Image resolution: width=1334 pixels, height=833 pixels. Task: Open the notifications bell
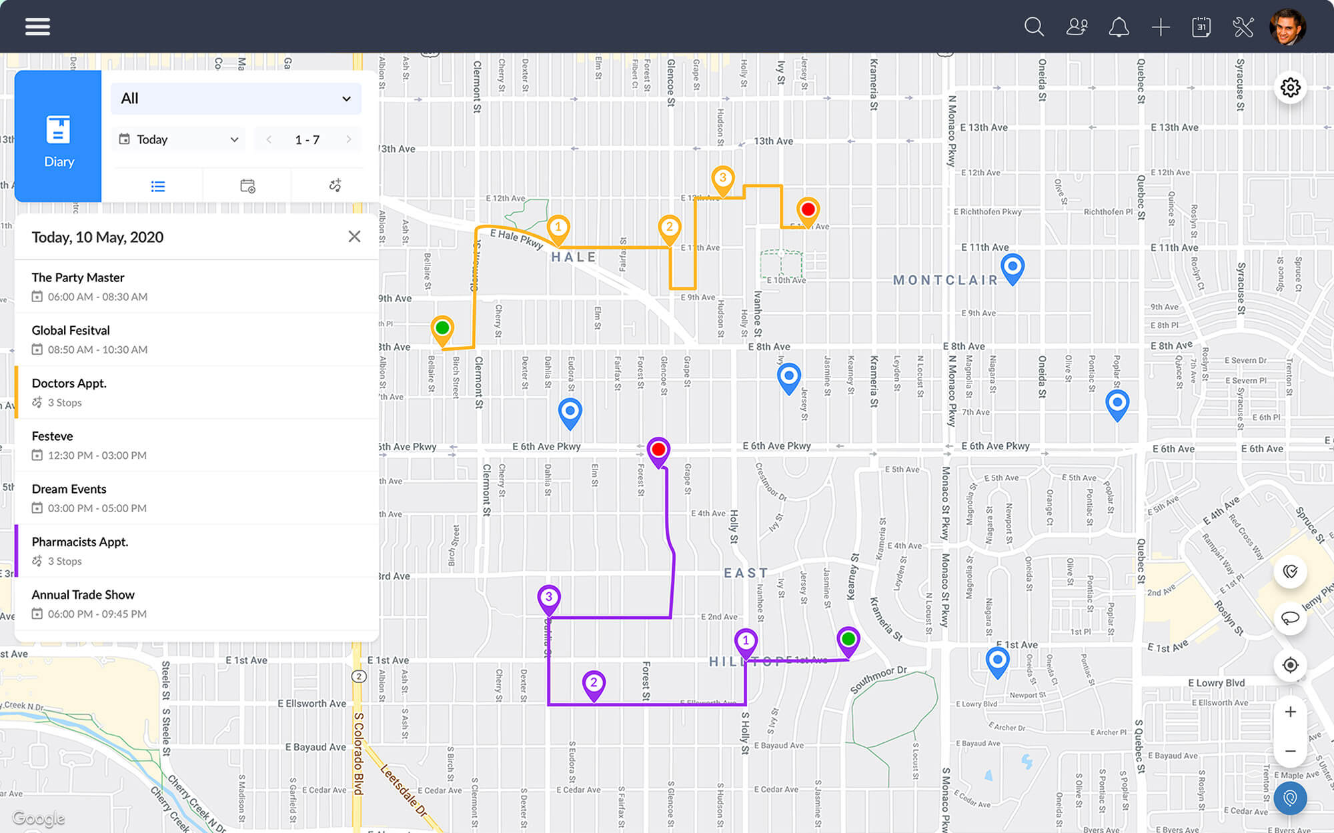pos(1119,27)
